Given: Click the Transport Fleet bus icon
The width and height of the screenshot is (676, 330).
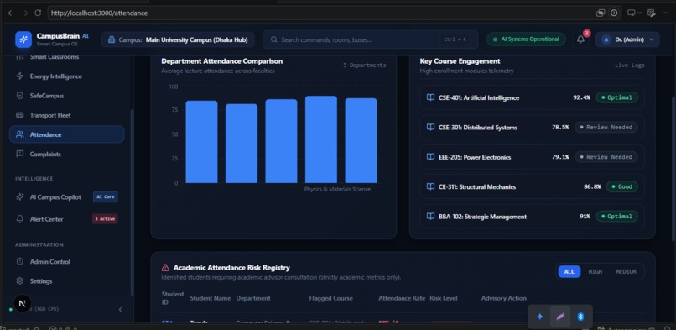Looking at the screenshot, I should (20, 115).
